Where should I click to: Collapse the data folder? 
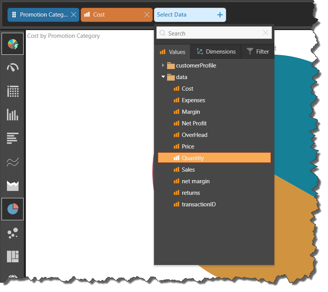(163, 77)
